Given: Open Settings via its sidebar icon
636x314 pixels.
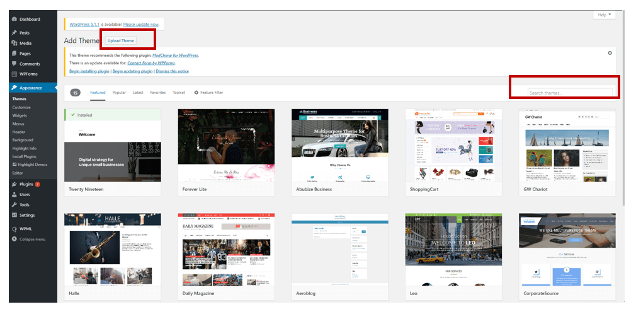Looking at the screenshot, I should click(x=14, y=215).
